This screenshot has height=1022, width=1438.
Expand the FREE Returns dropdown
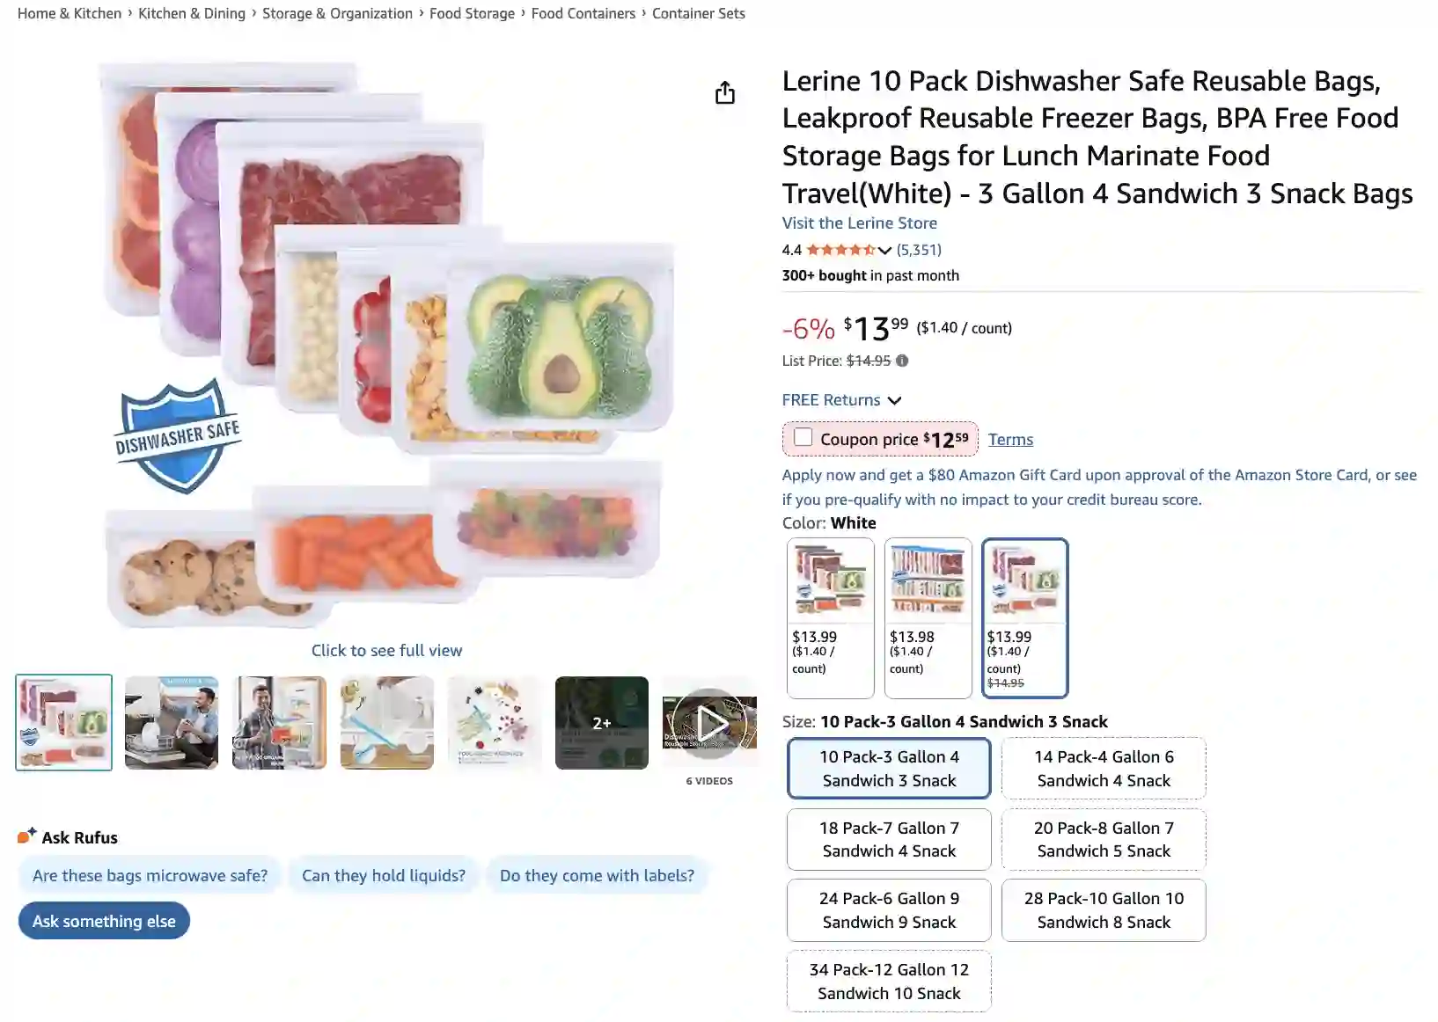(894, 400)
